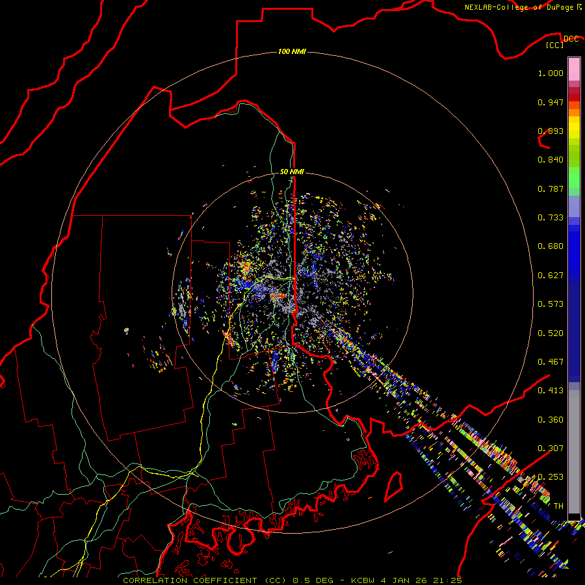Image resolution: width=585 pixels, height=585 pixels.
Task: Click the yellow segment of the color bar
Action: pyautogui.click(x=574, y=127)
